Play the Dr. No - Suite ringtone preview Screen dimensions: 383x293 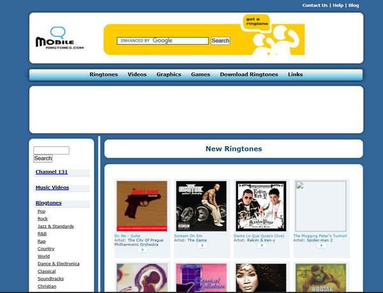pos(142,250)
